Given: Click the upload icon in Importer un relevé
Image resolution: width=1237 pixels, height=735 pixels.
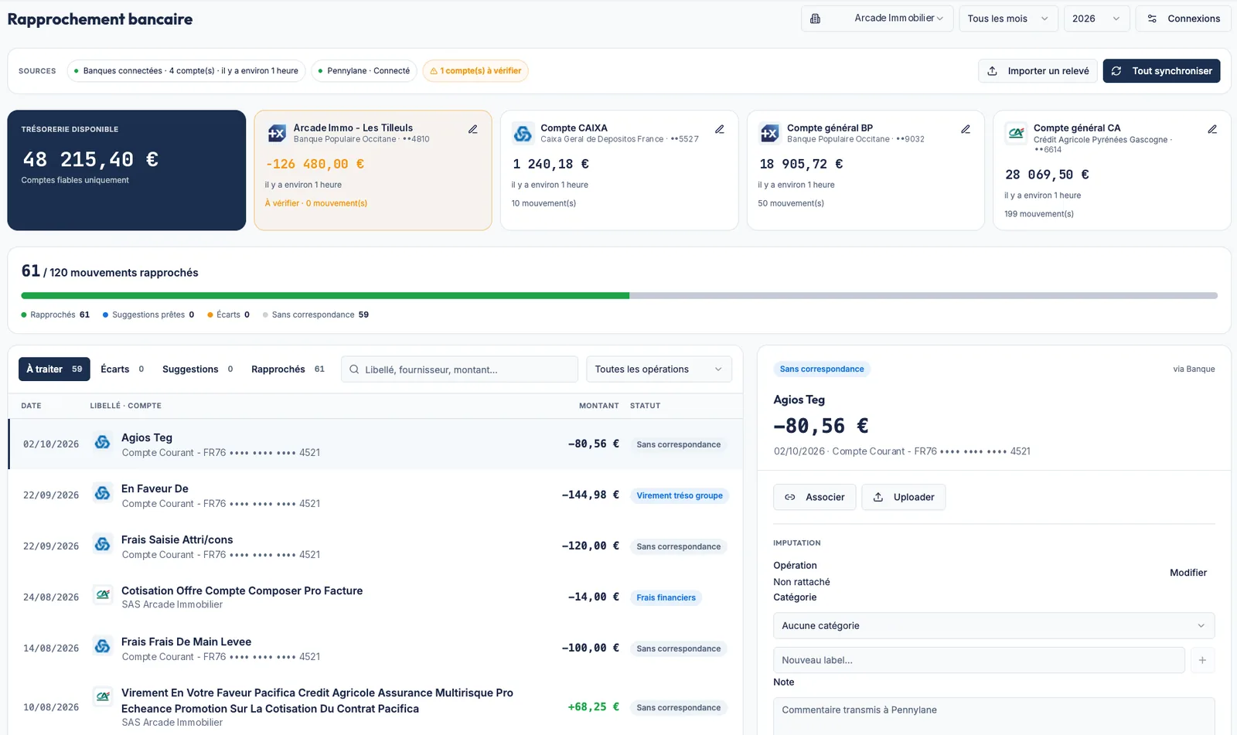Looking at the screenshot, I should 992,71.
